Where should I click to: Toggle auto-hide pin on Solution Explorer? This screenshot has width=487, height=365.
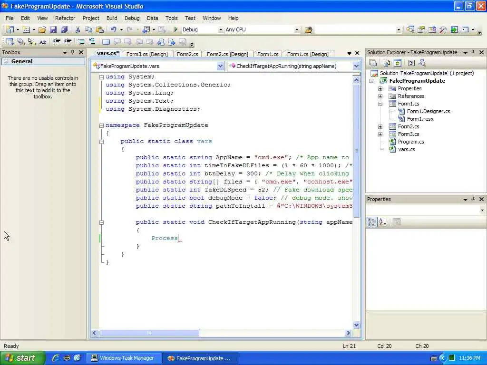(x=473, y=52)
